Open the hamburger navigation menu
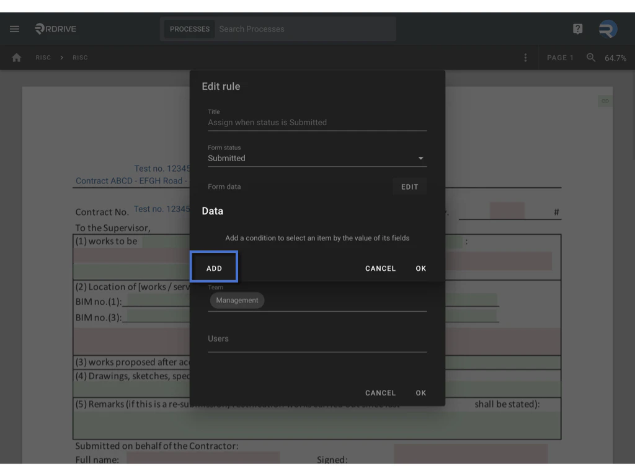Screen dimensions: 635x476 tap(14, 29)
